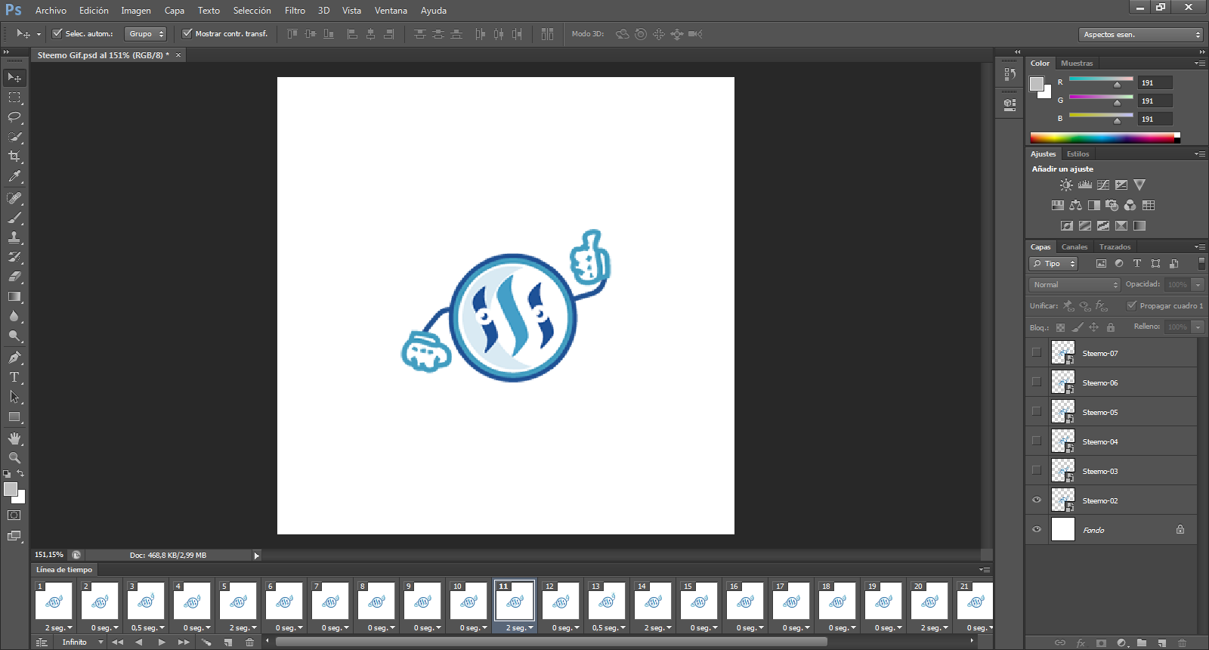The width and height of the screenshot is (1209, 650).
Task: Switch to the Canales tab
Action: point(1074,247)
